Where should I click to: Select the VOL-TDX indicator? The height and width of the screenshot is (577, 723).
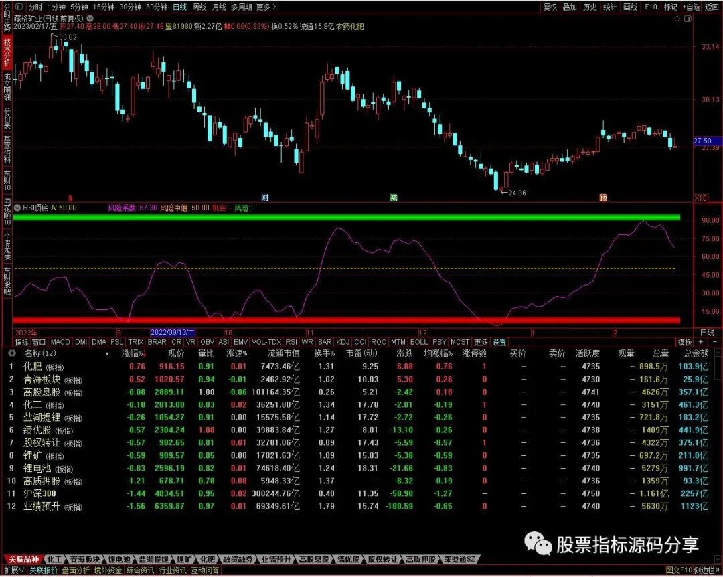[266, 342]
